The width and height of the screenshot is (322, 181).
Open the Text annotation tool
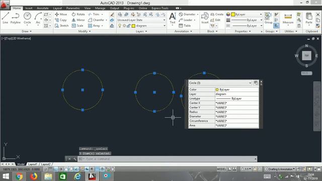(173, 18)
